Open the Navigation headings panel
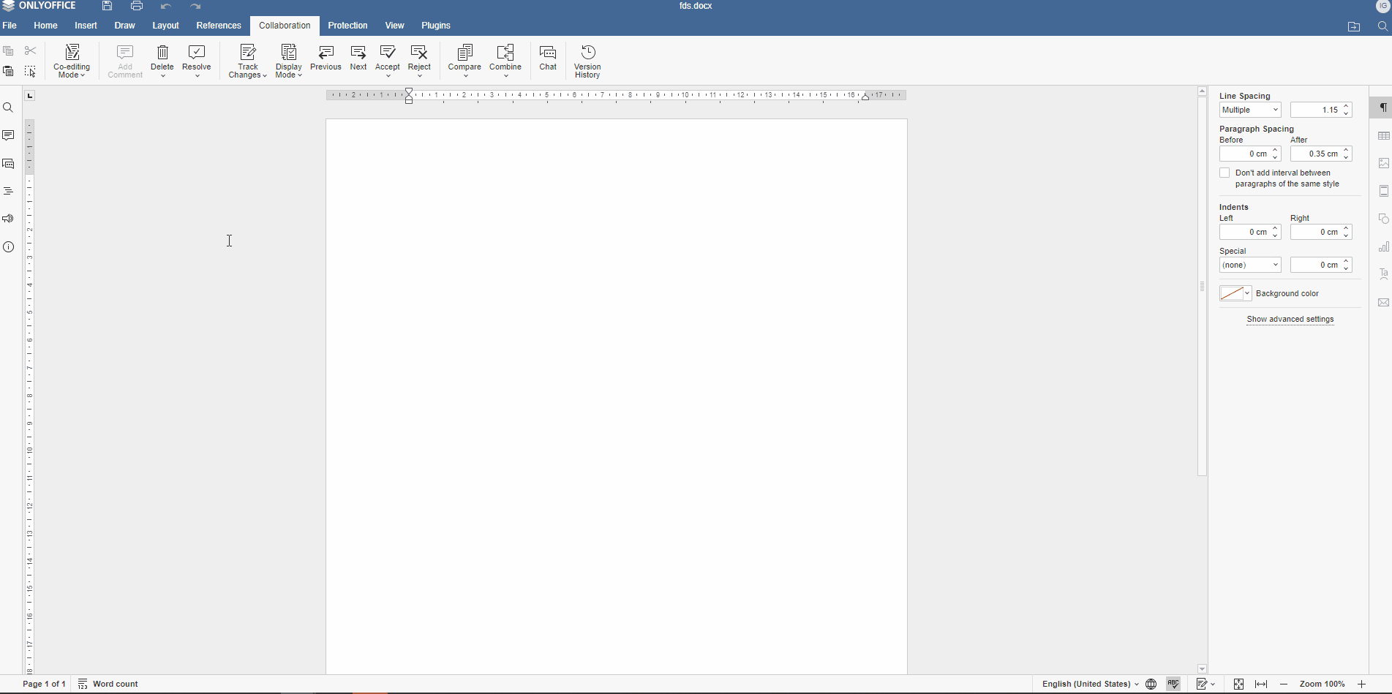This screenshot has height=694, width=1392. click(9, 191)
